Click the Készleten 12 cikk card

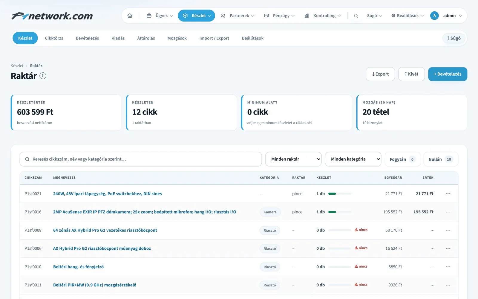pos(181,112)
